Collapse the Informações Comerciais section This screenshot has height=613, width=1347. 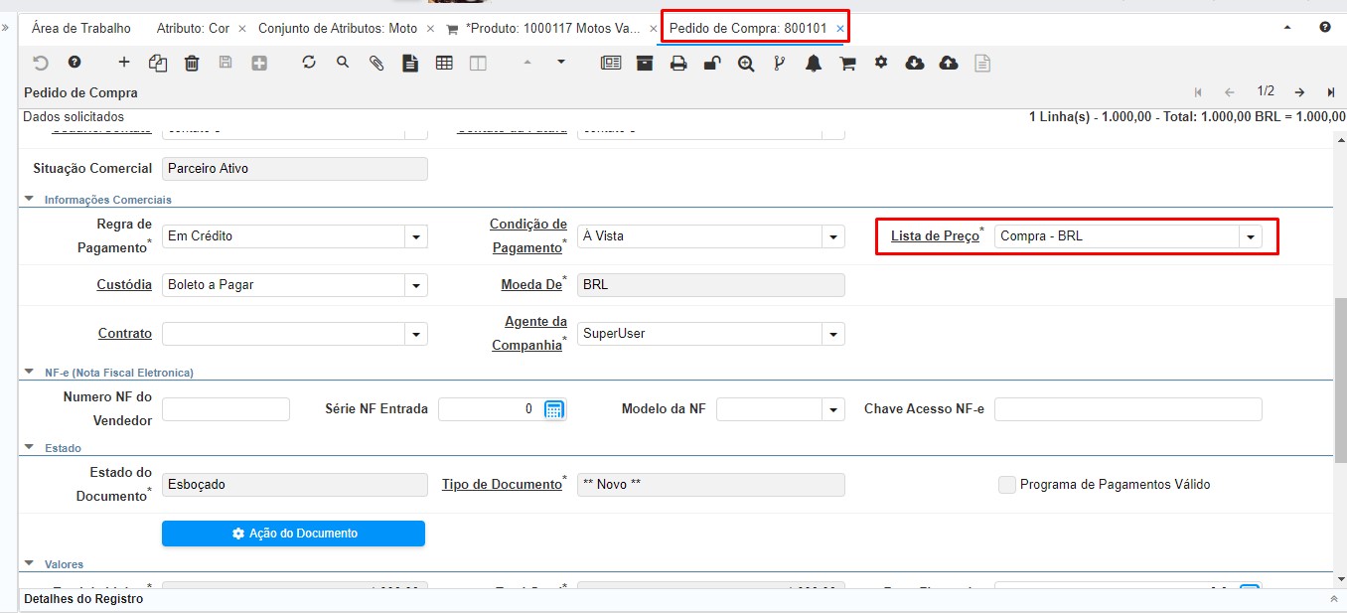click(x=29, y=200)
